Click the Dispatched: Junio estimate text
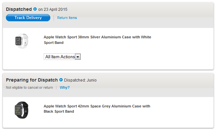217x131 pixels. pos(80,80)
